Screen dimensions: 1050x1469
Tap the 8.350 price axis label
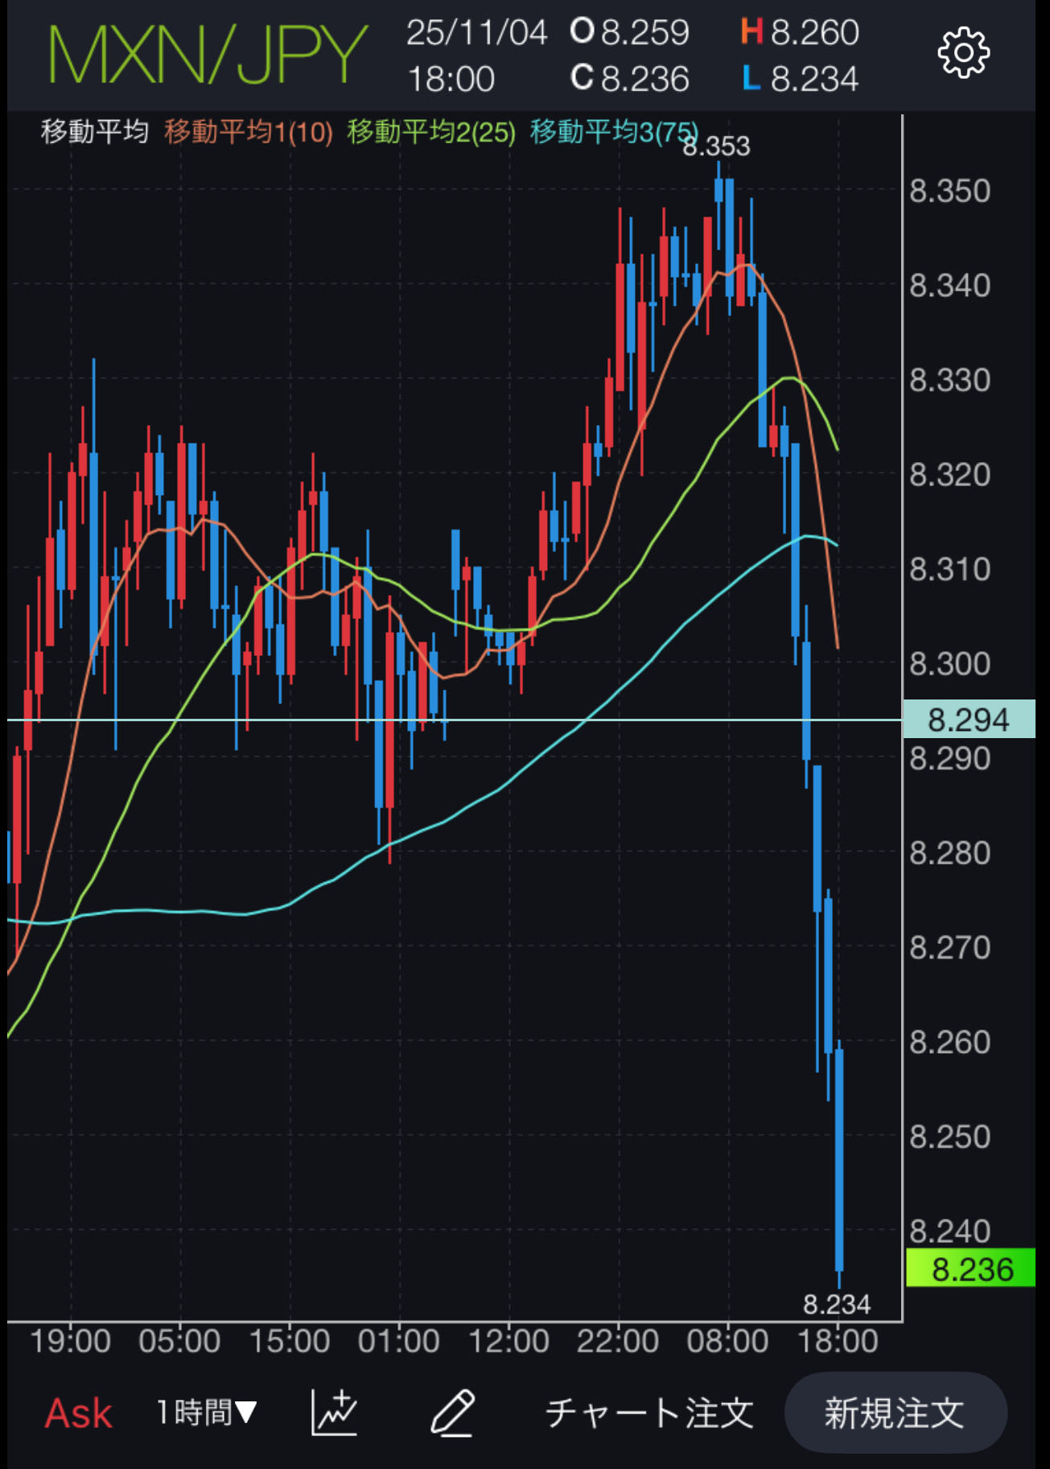coord(949,192)
